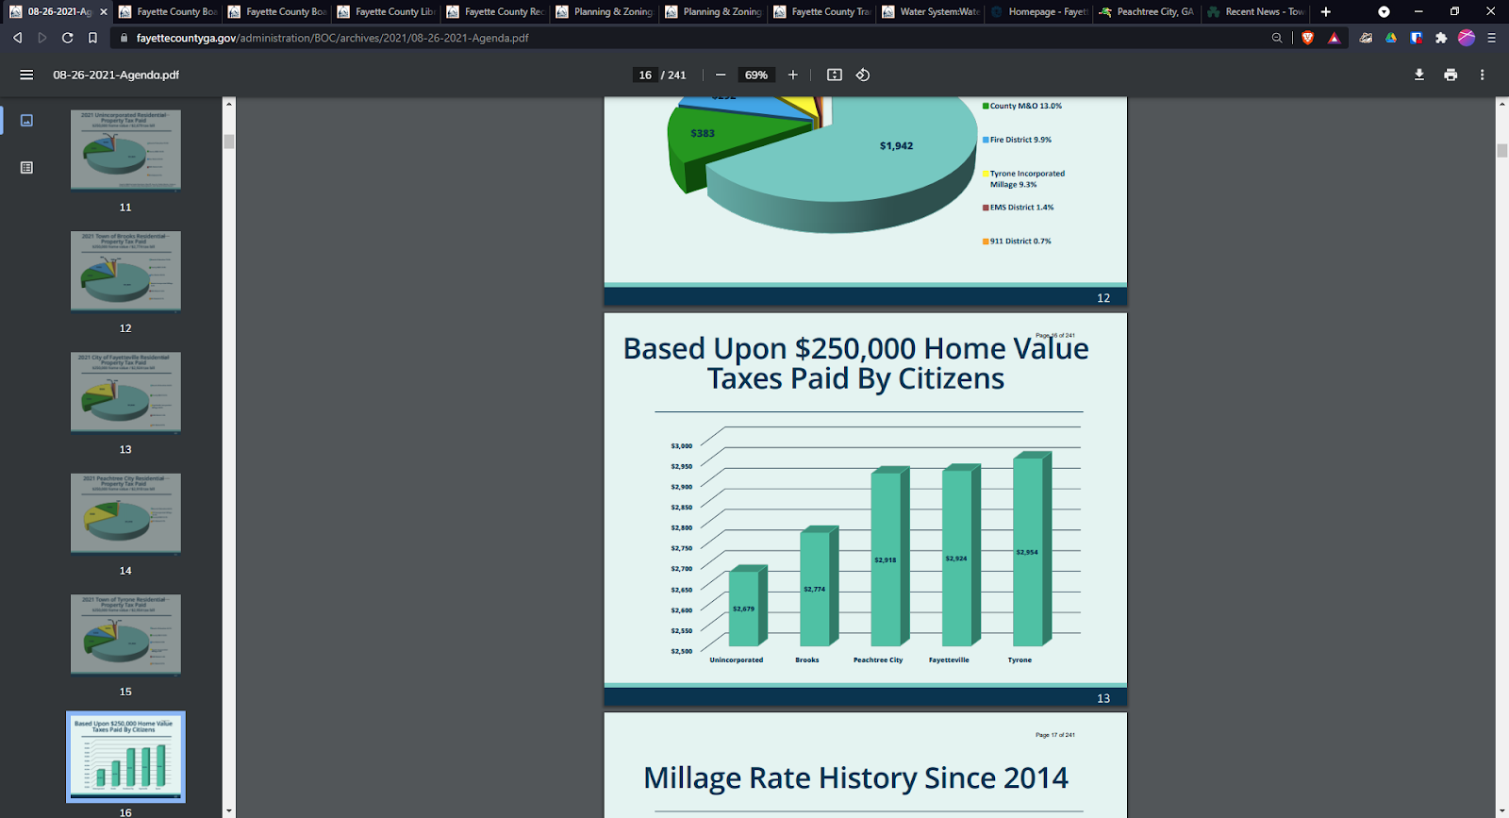Click the "EMS District 1.4%" legend text
The image size is (1509, 818).
(x=1021, y=208)
